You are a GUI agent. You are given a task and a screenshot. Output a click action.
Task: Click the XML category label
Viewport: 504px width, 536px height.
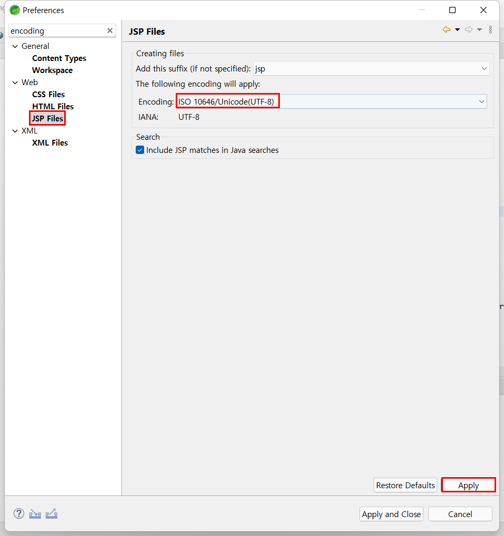[29, 131]
